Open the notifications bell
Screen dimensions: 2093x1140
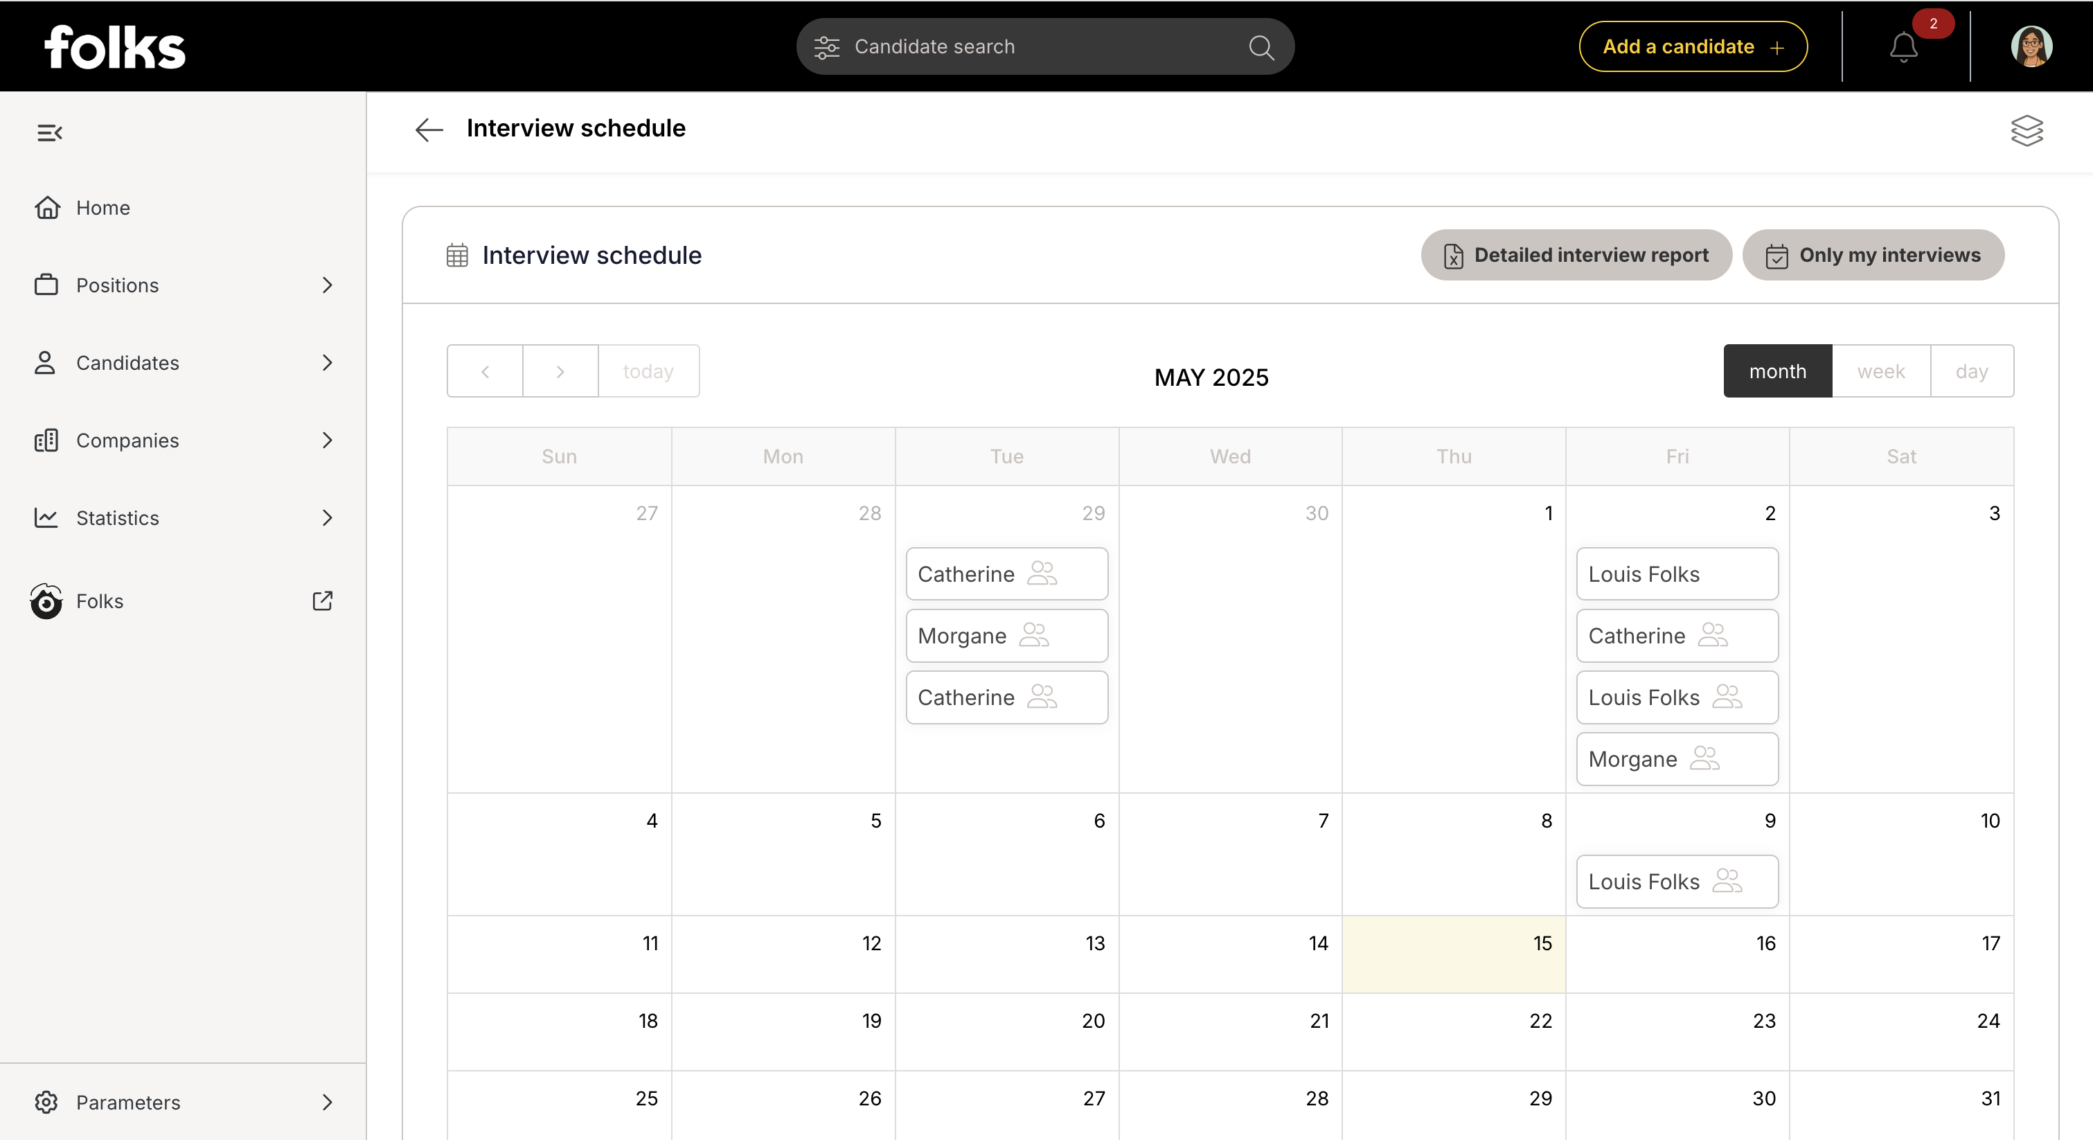pos(1903,47)
